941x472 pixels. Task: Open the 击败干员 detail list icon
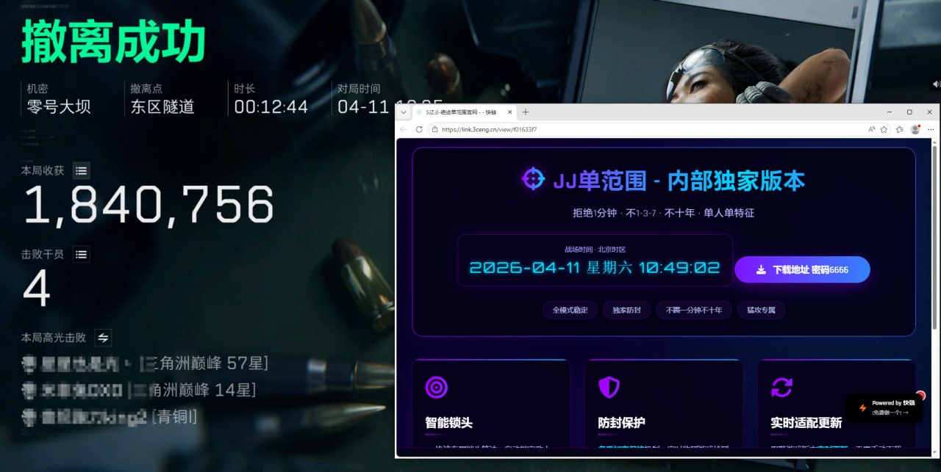click(x=81, y=254)
